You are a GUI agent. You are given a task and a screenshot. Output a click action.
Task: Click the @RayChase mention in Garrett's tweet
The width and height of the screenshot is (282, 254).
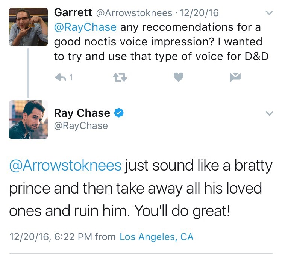[85, 28]
